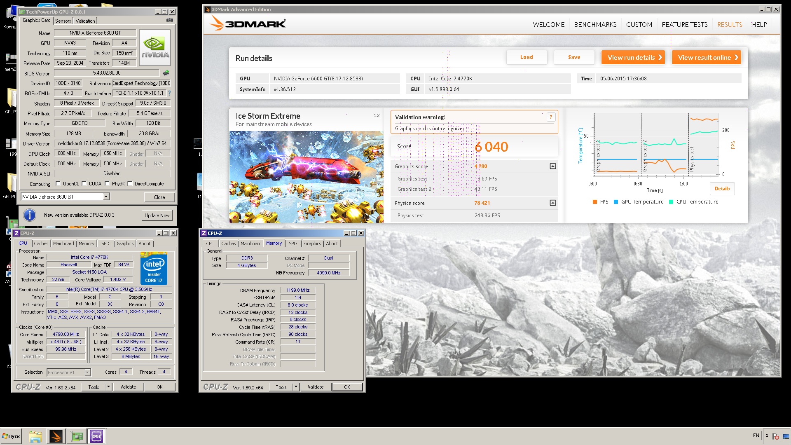
Task: Click the 3DMark logo in the header
Action: pos(248,23)
